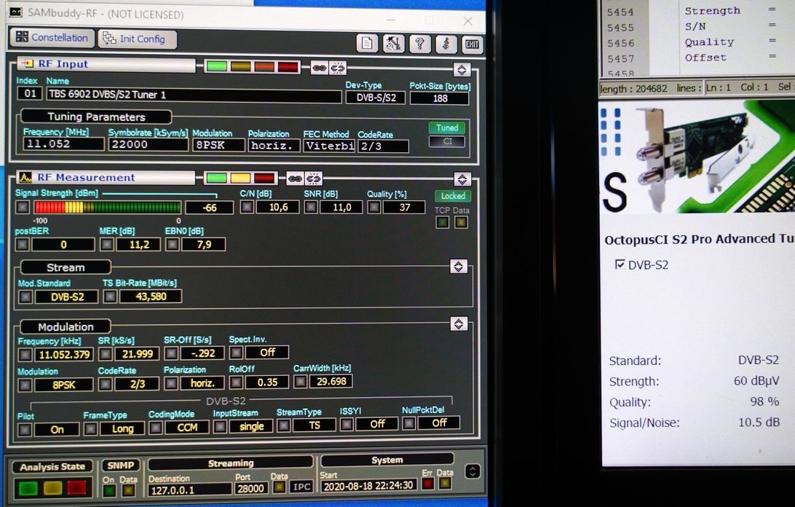
Task: Switch to Init Config tab
Action: coord(137,39)
